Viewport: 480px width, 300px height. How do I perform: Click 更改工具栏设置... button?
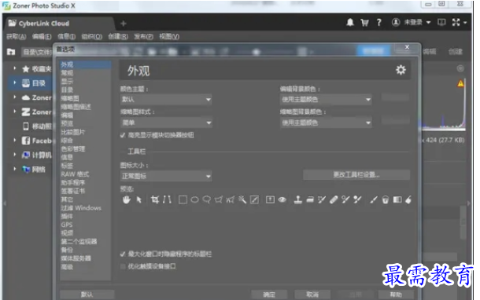[x=356, y=175]
